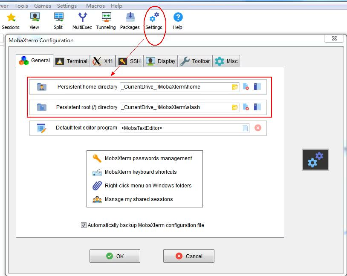Toggle Automatically backup MobaXterm configuration file

(84, 225)
